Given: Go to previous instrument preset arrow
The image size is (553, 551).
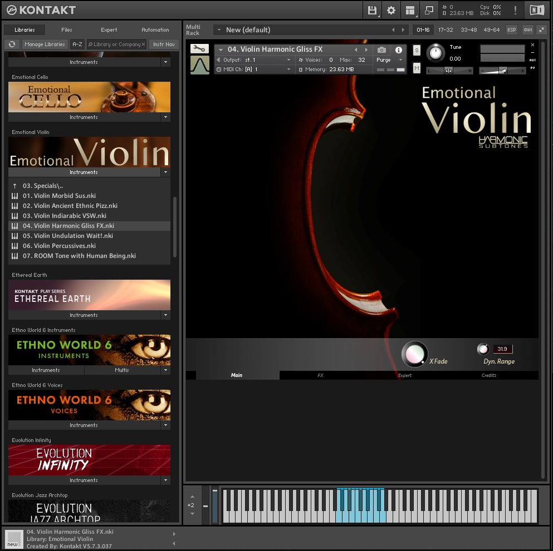Looking at the screenshot, I should tap(356, 50).
